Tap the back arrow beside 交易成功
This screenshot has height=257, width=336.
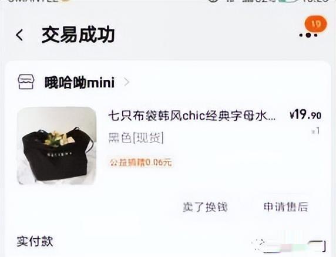pos(19,35)
